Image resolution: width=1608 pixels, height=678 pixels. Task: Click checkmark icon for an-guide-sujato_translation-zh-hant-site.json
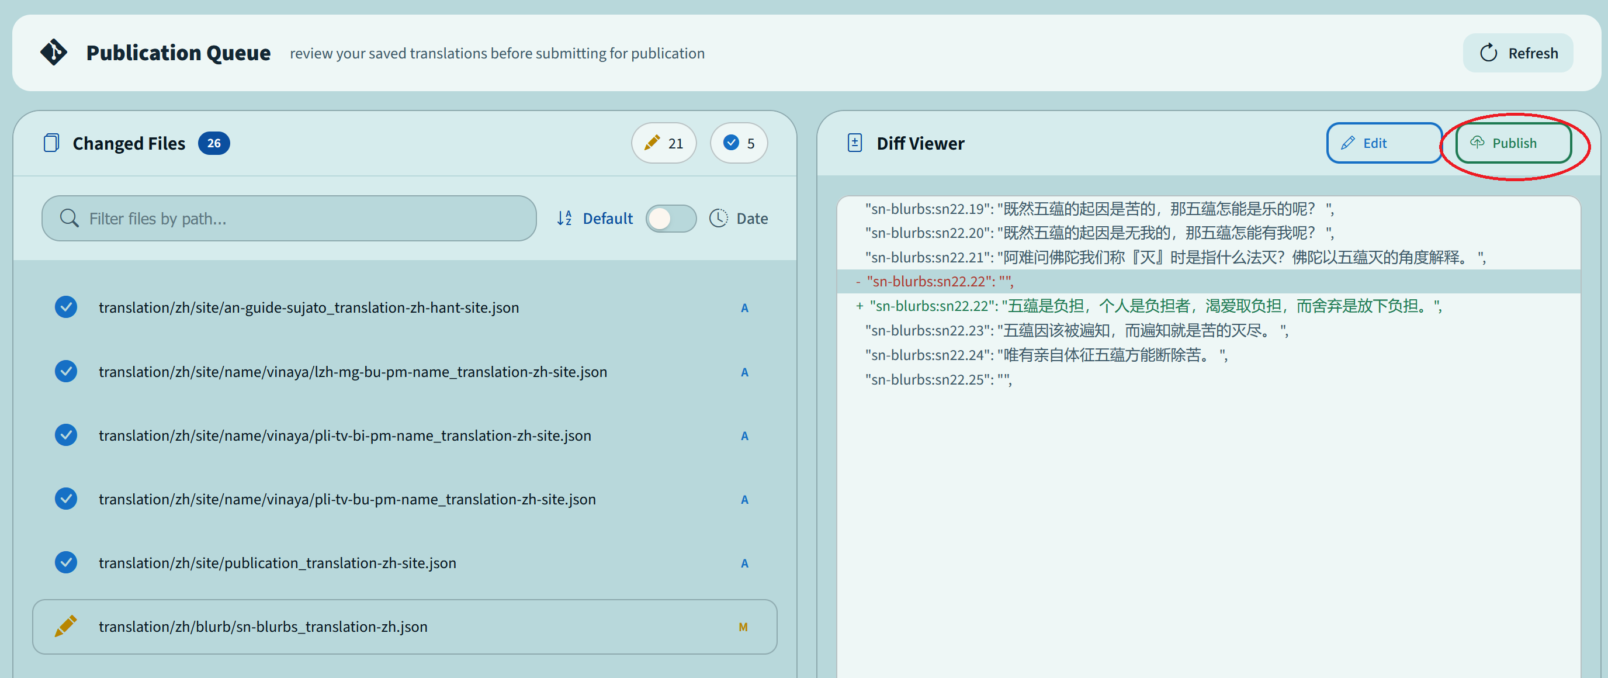coord(65,307)
